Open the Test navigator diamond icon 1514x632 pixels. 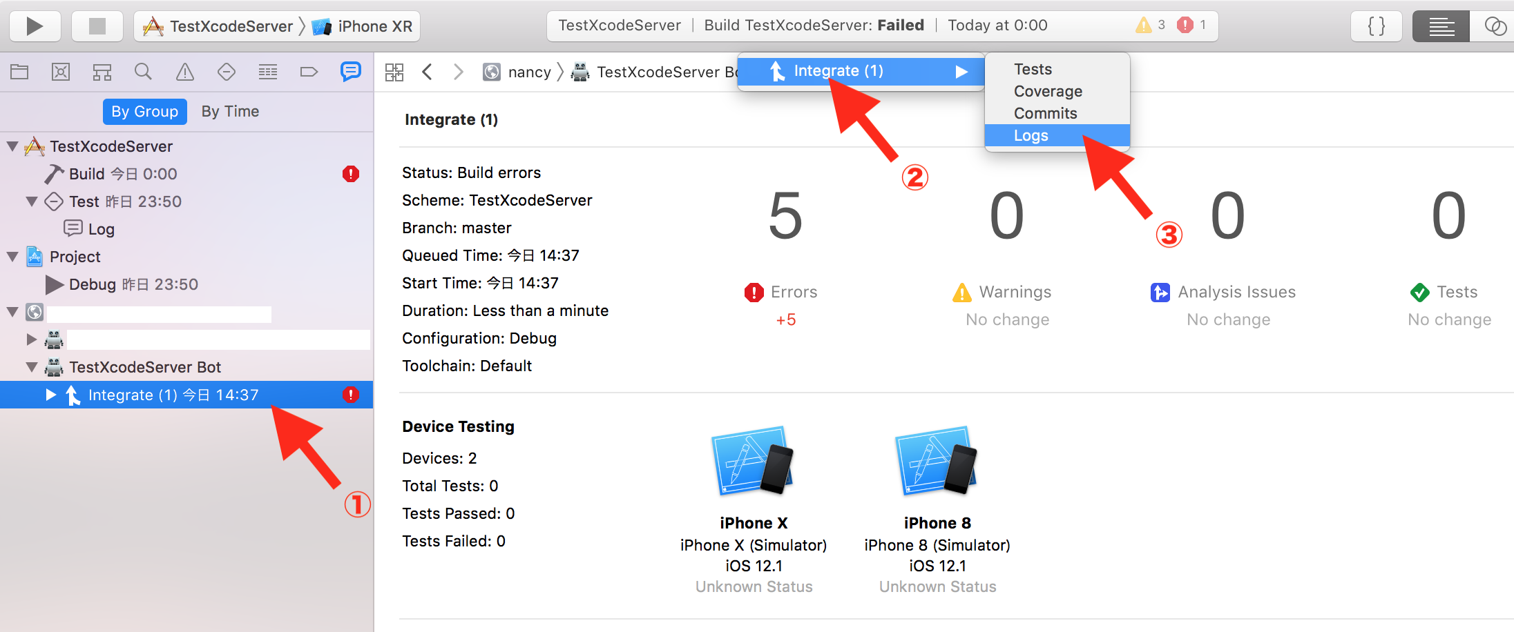(x=227, y=71)
